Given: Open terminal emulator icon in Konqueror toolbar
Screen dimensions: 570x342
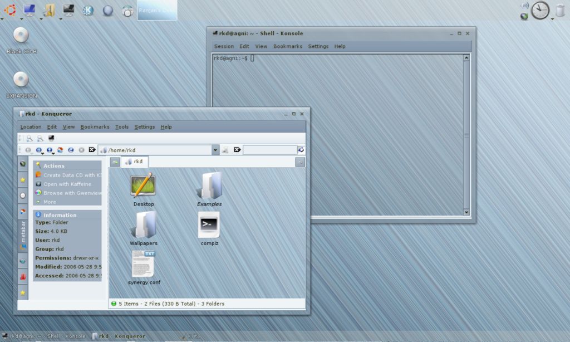Looking at the screenshot, I should [x=51, y=138].
